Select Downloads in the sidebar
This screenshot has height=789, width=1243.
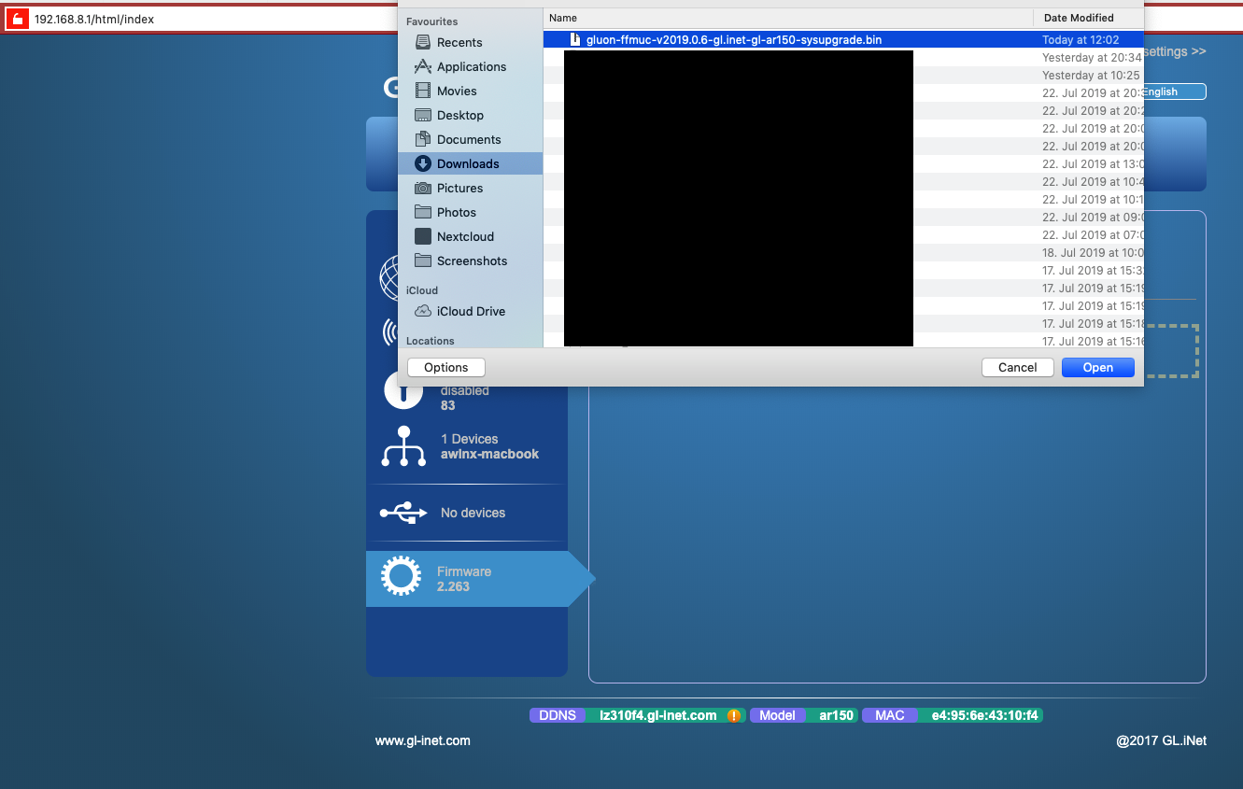(x=467, y=163)
